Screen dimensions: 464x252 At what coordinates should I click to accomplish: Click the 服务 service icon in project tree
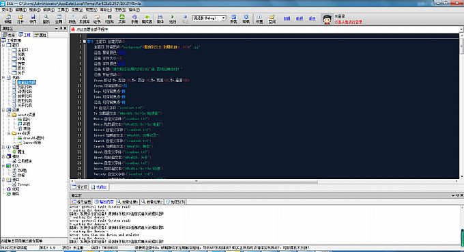pyautogui.click(x=9, y=194)
